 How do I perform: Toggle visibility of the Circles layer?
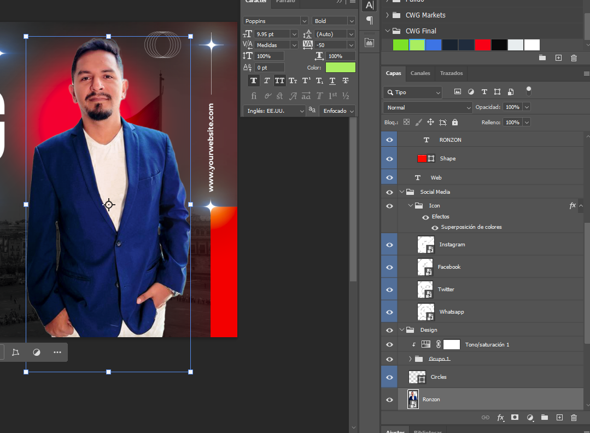tap(389, 377)
